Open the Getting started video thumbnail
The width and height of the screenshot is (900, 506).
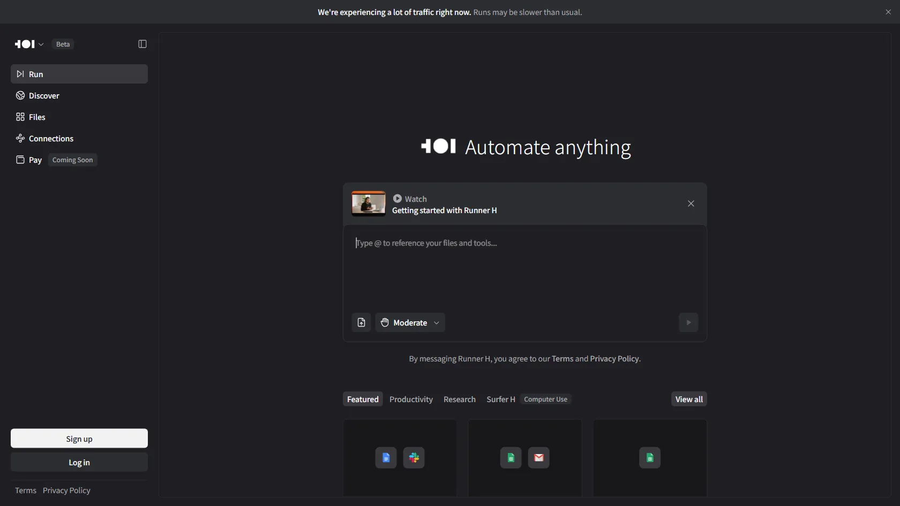pyautogui.click(x=368, y=203)
